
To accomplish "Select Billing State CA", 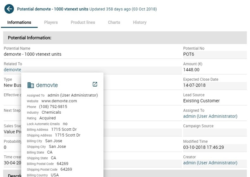I will 50,152.
